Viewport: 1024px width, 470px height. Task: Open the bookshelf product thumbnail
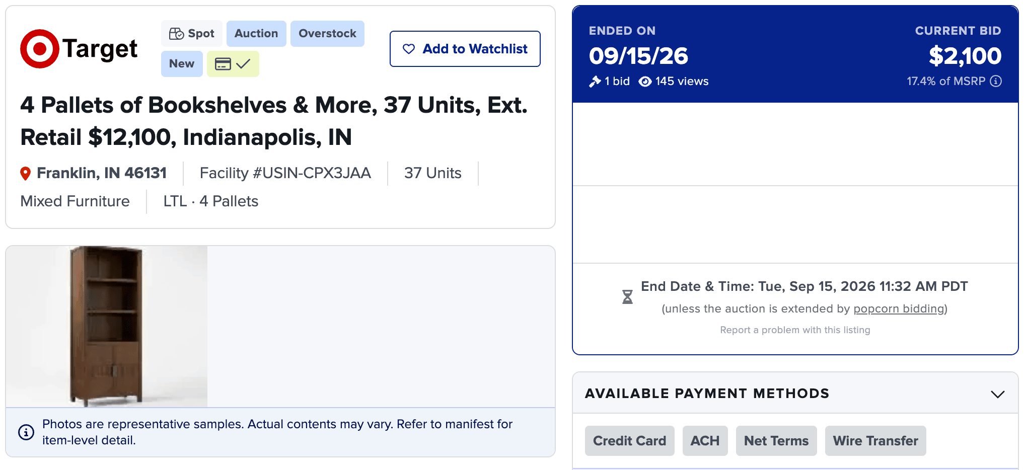[107, 326]
